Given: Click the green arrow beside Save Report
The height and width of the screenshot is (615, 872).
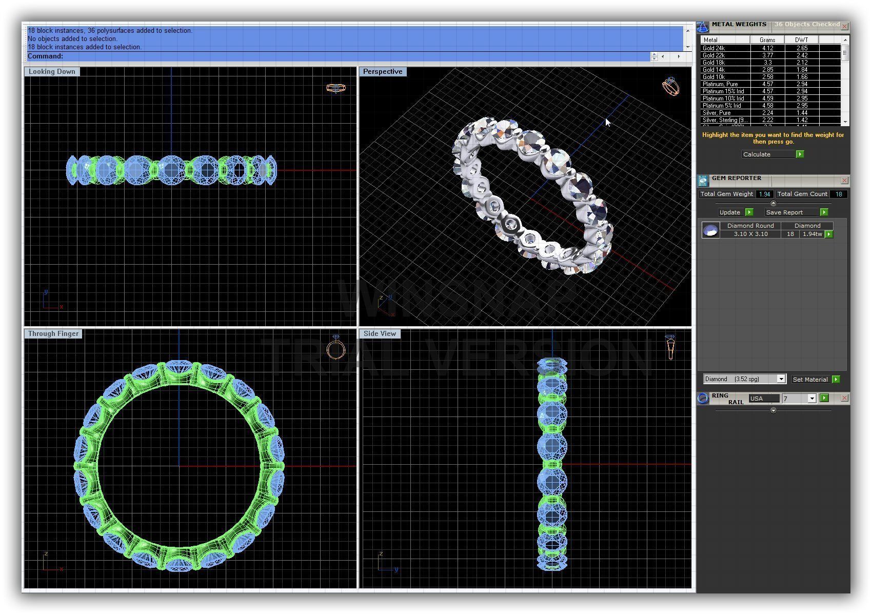Looking at the screenshot, I should pos(824,212).
